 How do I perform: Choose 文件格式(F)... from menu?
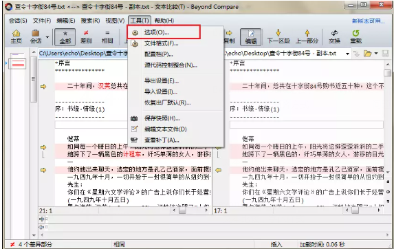175,43
